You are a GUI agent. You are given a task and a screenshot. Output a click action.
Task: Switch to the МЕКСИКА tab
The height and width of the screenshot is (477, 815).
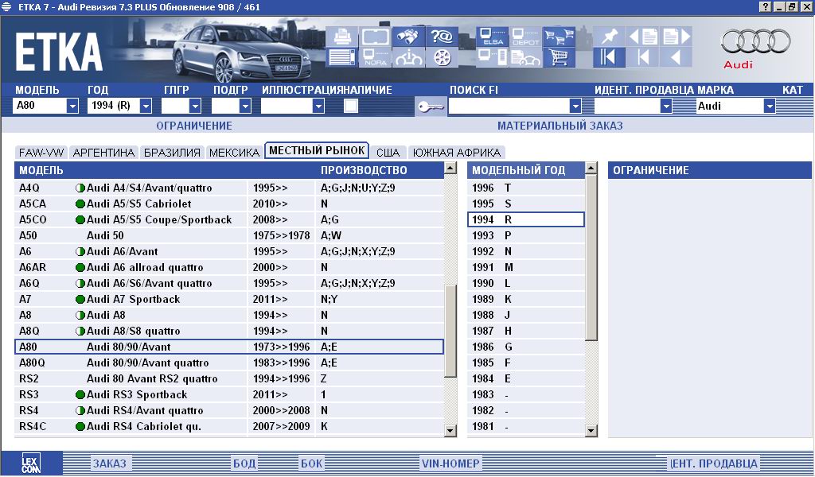(234, 153)
